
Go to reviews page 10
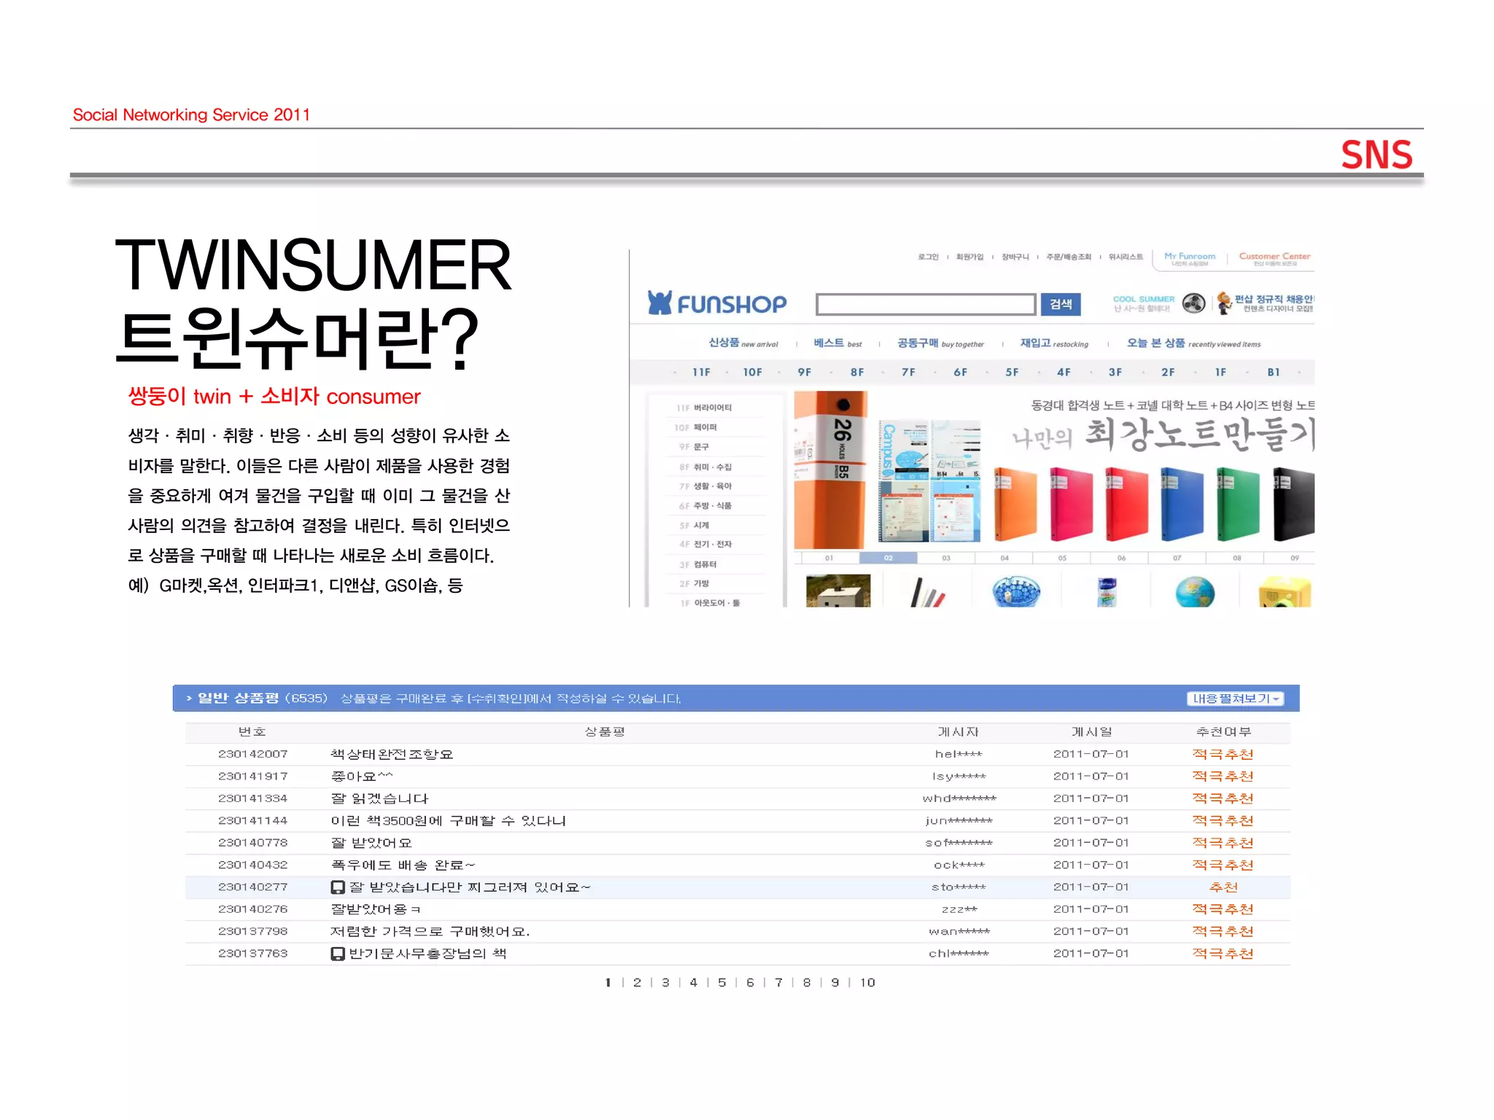click(867, 983)
